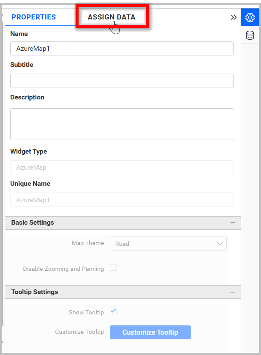Click inside the Description text area

pos(122,124)
